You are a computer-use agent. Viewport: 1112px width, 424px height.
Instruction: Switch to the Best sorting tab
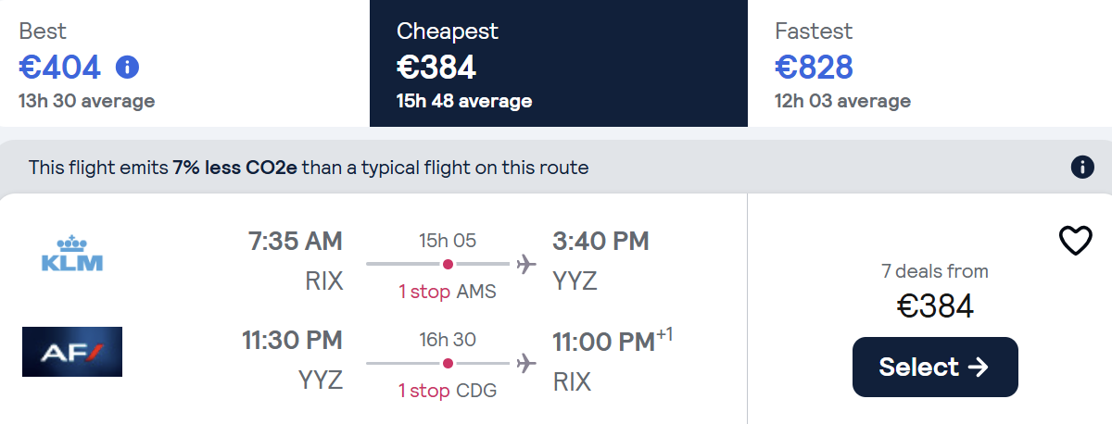tap(184, 63)
